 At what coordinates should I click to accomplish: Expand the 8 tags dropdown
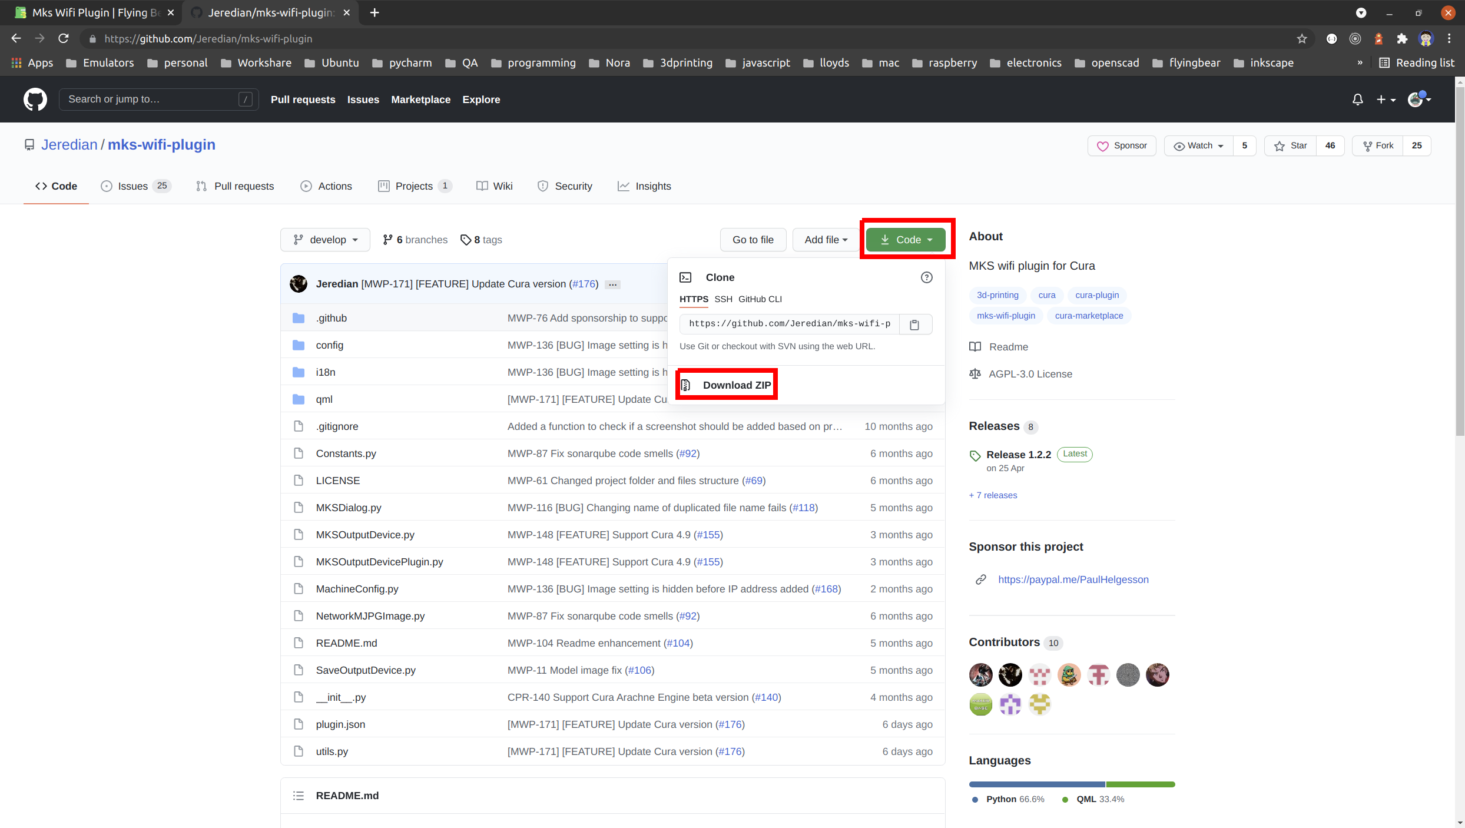pyautogui.click(x=481, y=240)
